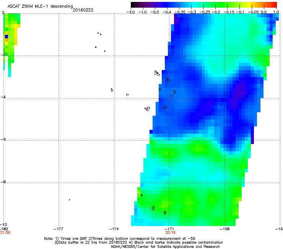Select the "-0.1" color scale label
The height and width of the screenshot is (249, 283).
(240, 12)
